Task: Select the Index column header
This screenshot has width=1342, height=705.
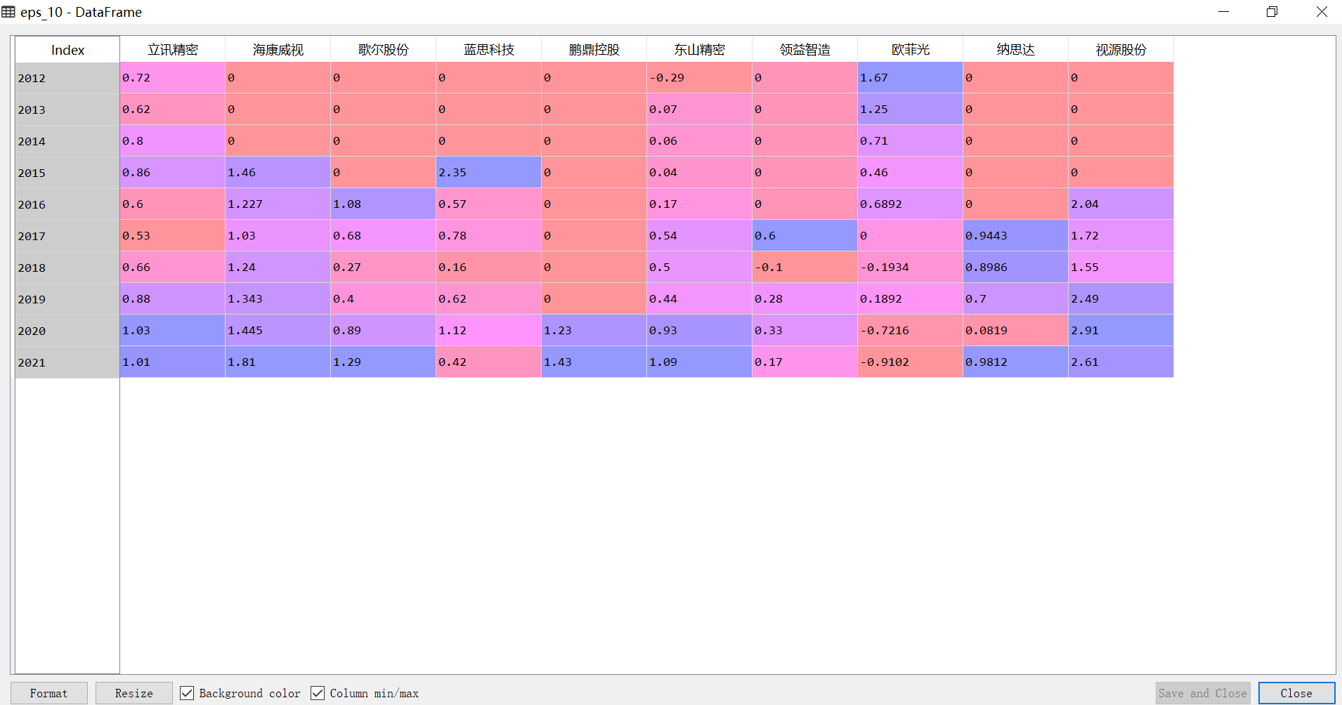Action: (67, 50)
